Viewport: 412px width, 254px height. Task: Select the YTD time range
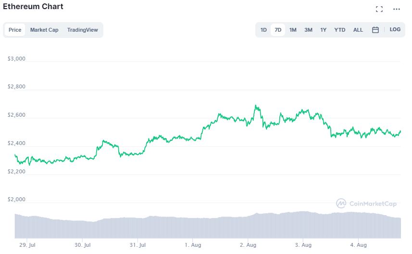pos(340,30)
